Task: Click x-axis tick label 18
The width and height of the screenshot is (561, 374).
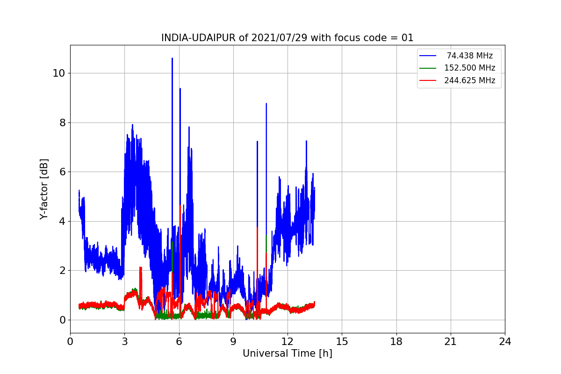Action: coord(396,342)
